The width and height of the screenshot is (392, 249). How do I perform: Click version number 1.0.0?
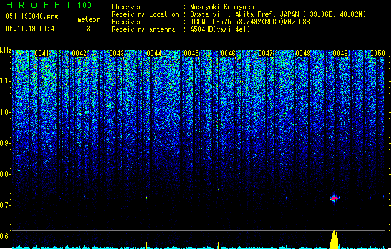84,6
